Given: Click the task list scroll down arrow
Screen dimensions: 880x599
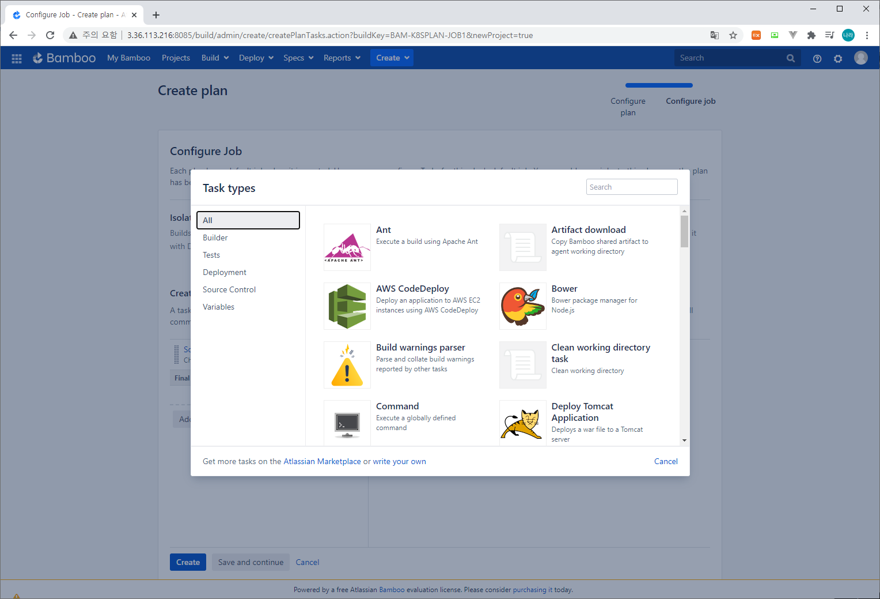Looking at the screenshot, I should click(x=684, y=440).
